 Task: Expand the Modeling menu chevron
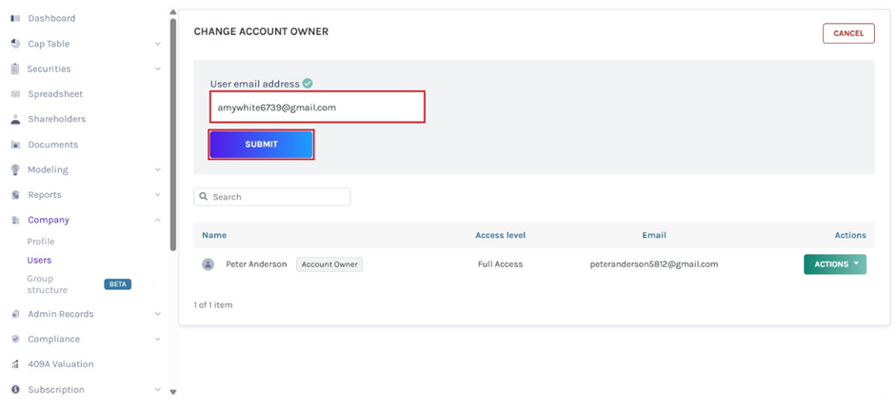pyautogui.click(x=158, y=169)
